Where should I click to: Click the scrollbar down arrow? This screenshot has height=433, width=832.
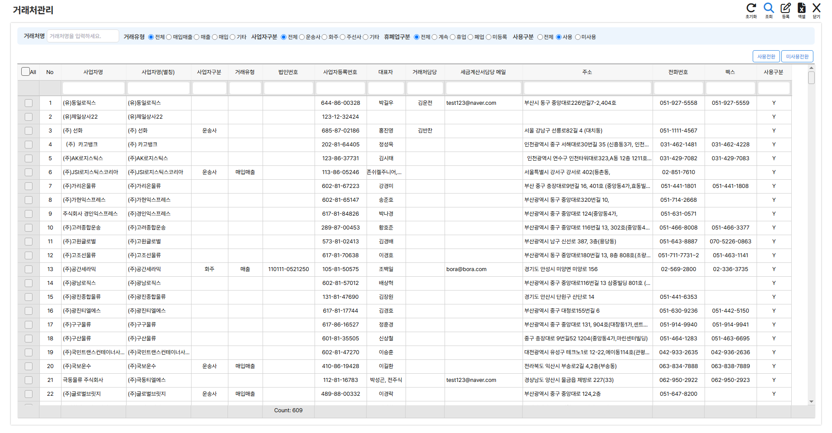(x=811, y=402)
